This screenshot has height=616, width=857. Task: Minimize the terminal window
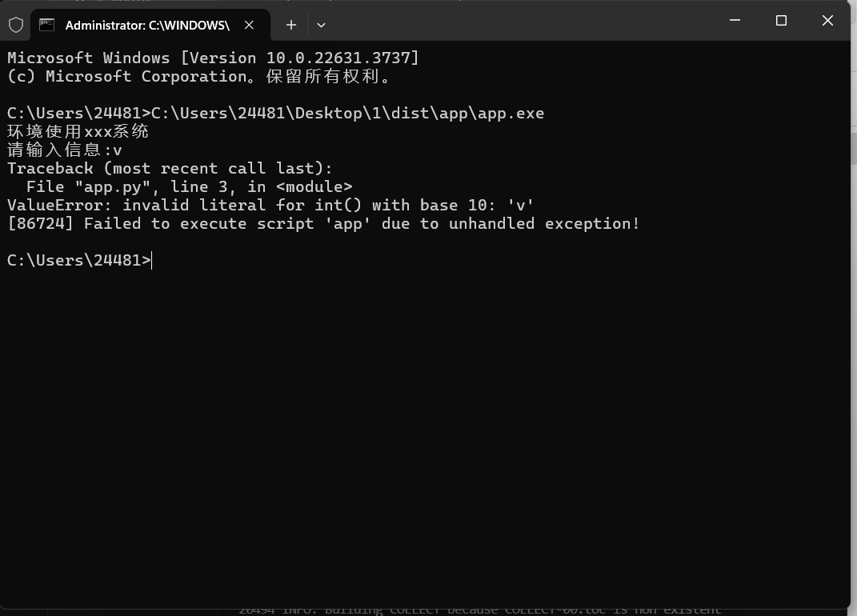(735, 21)
